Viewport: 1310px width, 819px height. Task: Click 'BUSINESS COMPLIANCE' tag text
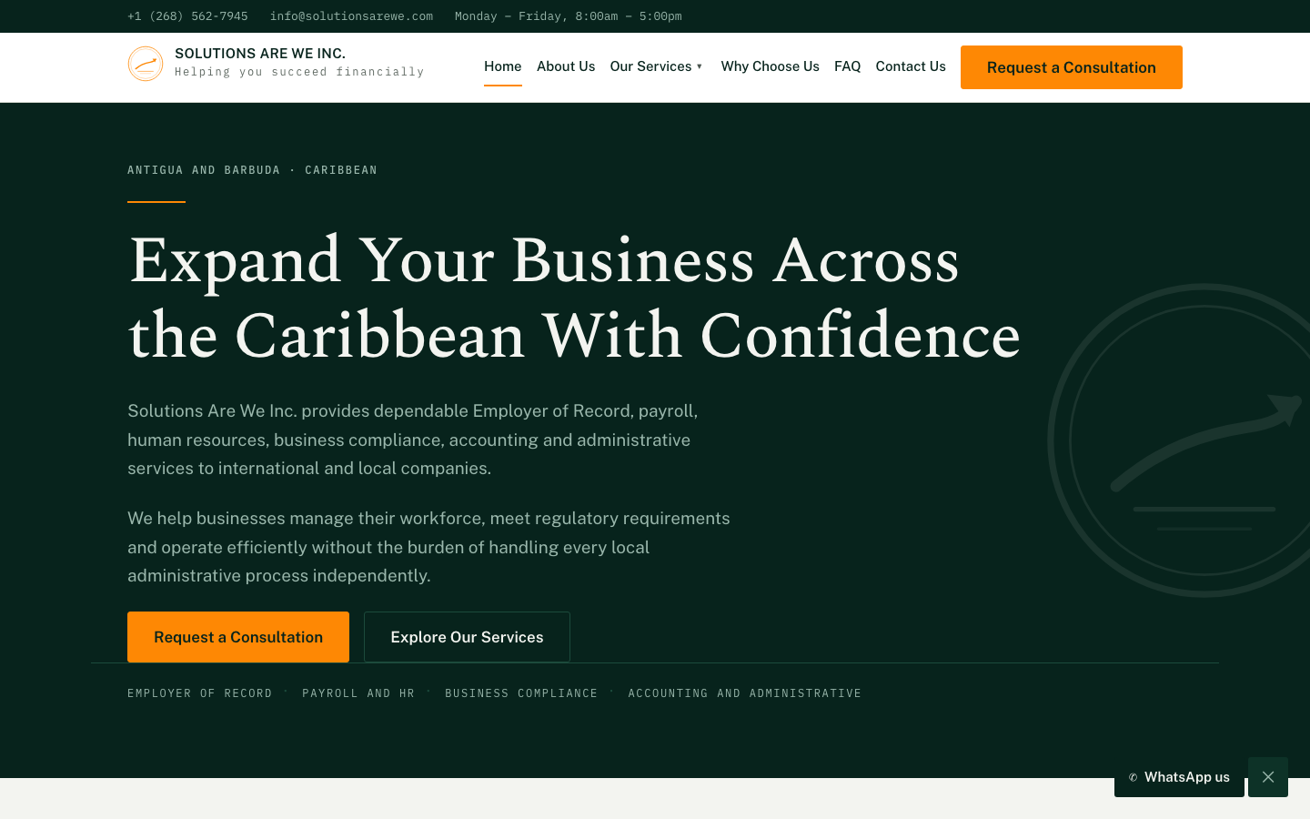pyautogui.click(x=521, y=693)
